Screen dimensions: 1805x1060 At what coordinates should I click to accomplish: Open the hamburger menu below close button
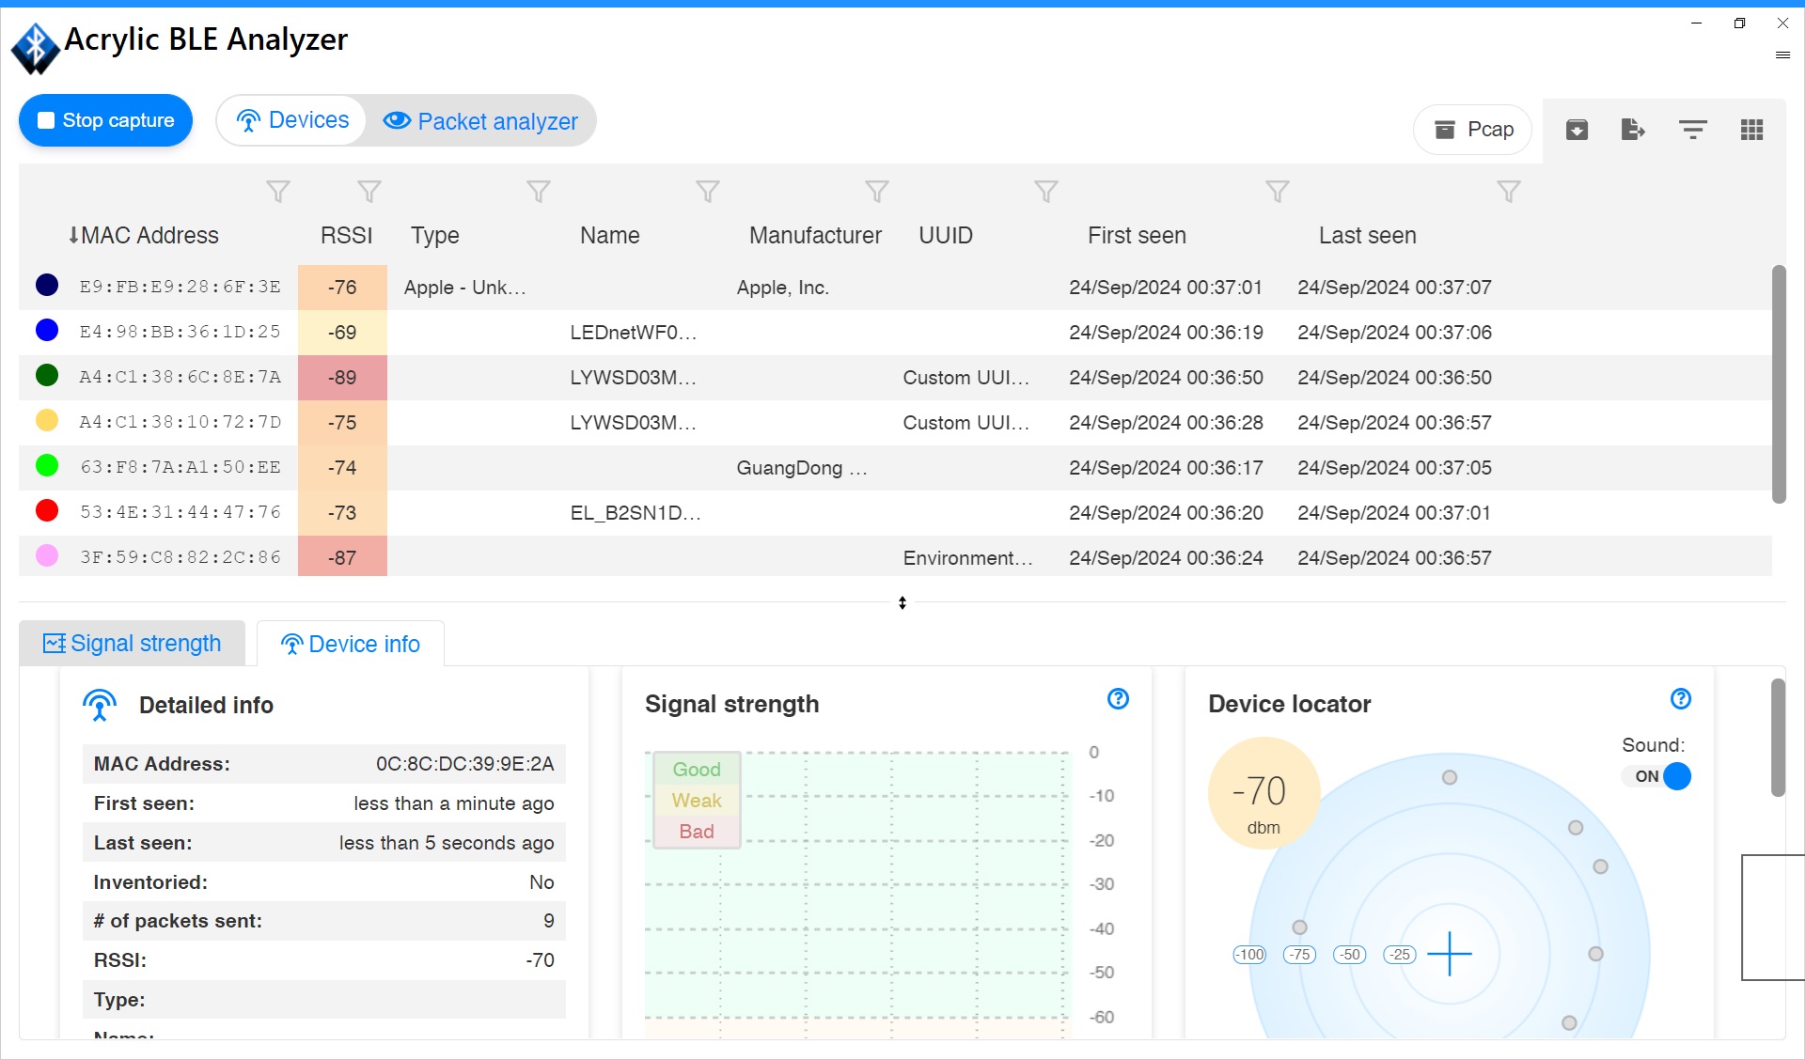point(1782,55)
